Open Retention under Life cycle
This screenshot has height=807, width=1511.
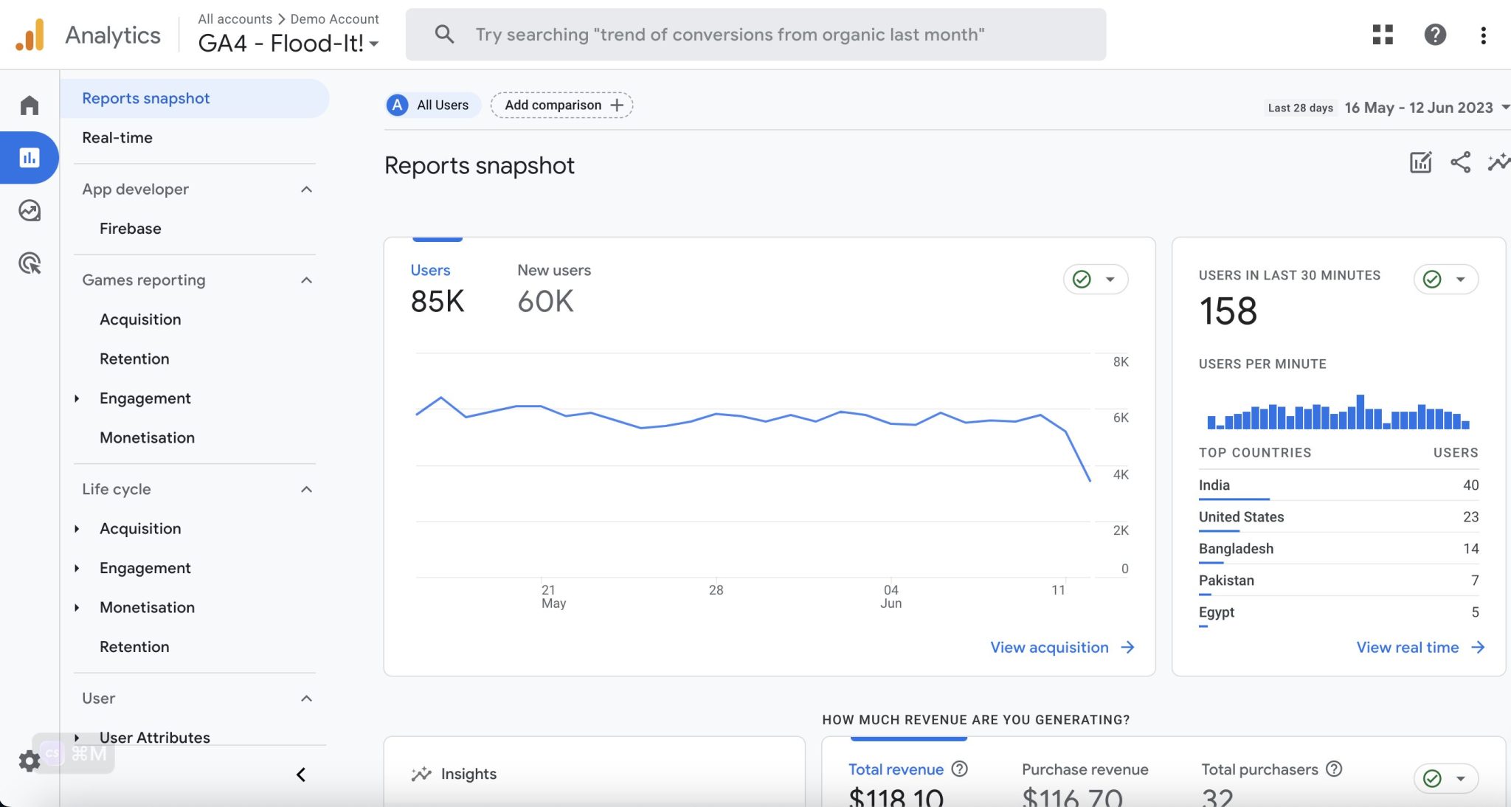[x=134, y=647]
